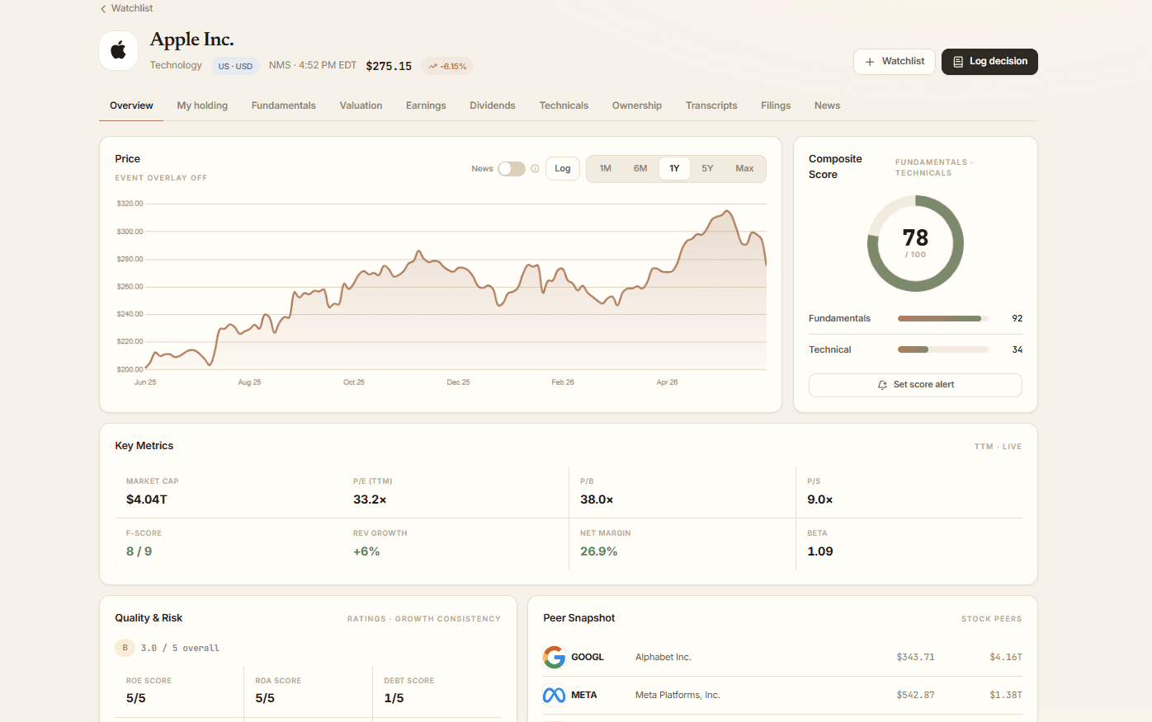Open the Transcripts tab

[x=711, y=105]
